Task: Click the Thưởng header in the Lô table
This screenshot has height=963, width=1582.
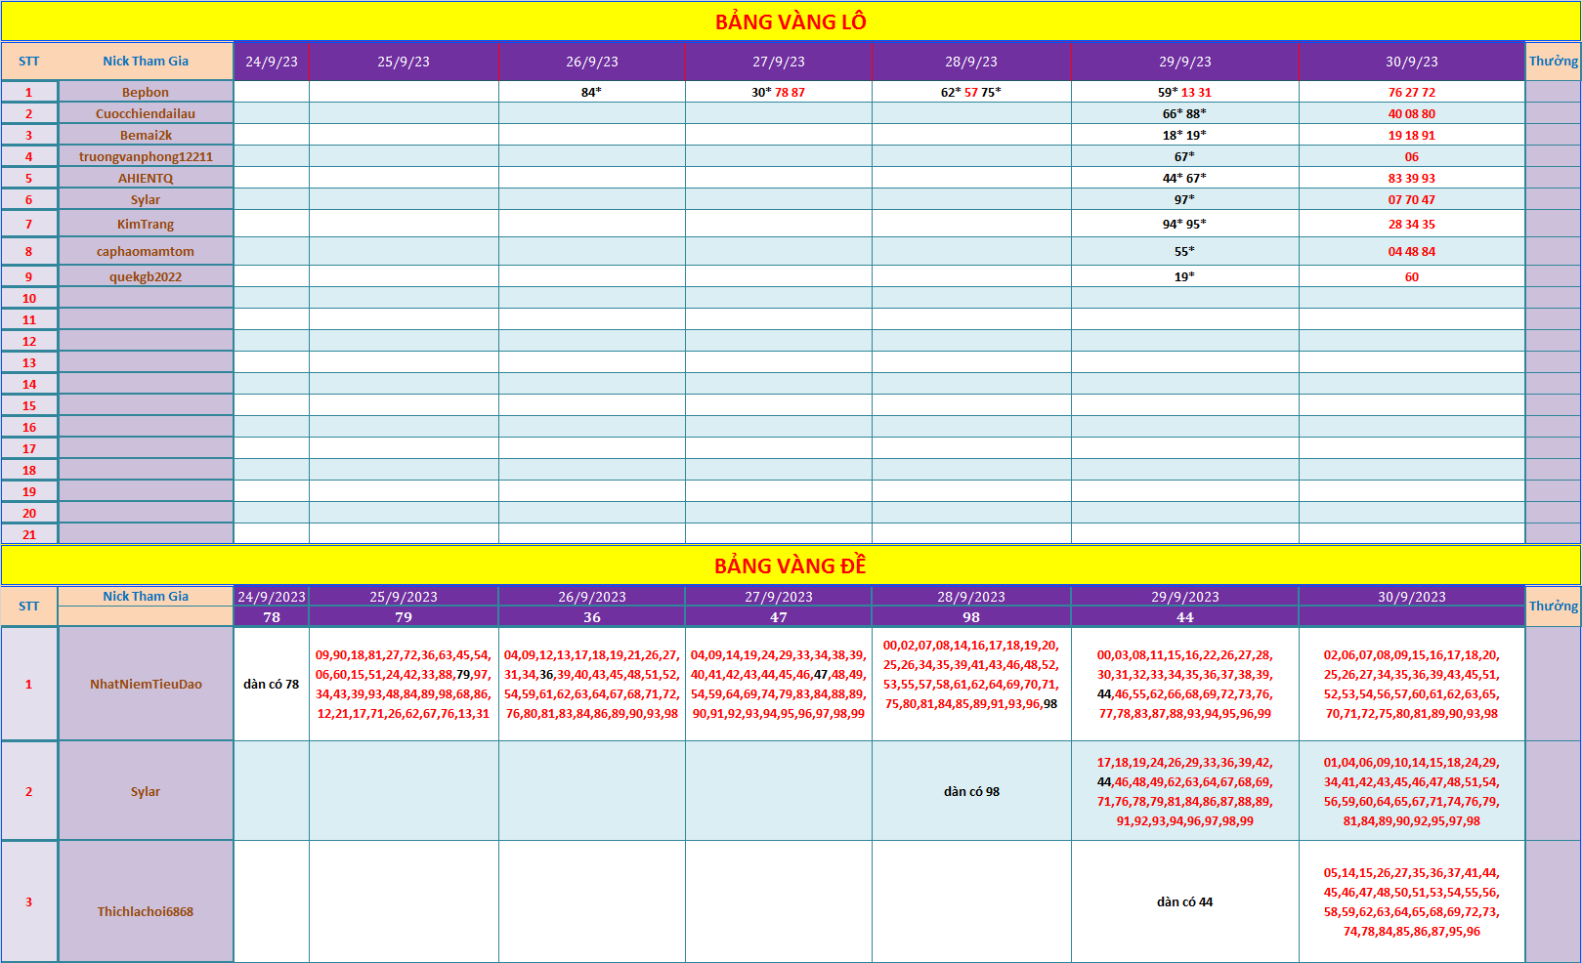Action: [1553, 61]
